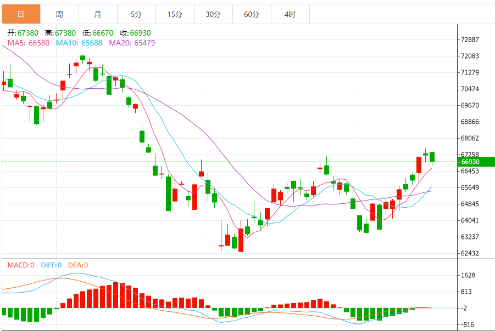Click the 66453 price axis label
This screenshot has height=331, width=495.
(x=470, y=171)
